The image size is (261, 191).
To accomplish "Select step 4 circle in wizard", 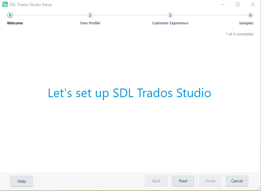I will 250,15.
